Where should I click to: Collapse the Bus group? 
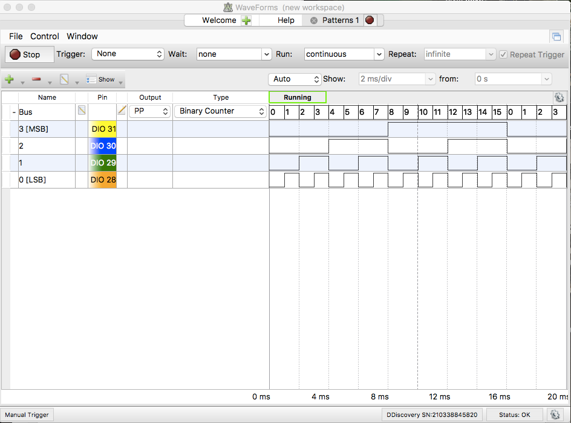click(x=14, y=112)
